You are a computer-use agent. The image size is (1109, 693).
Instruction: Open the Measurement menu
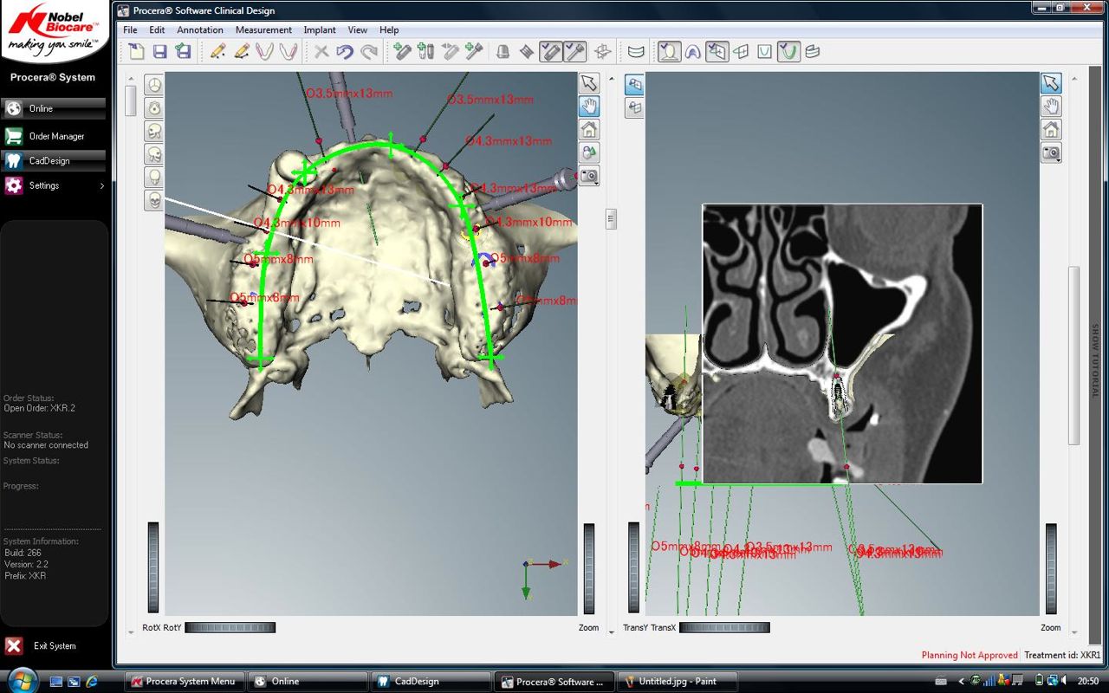pyautogui.click(x=263, y=29)
